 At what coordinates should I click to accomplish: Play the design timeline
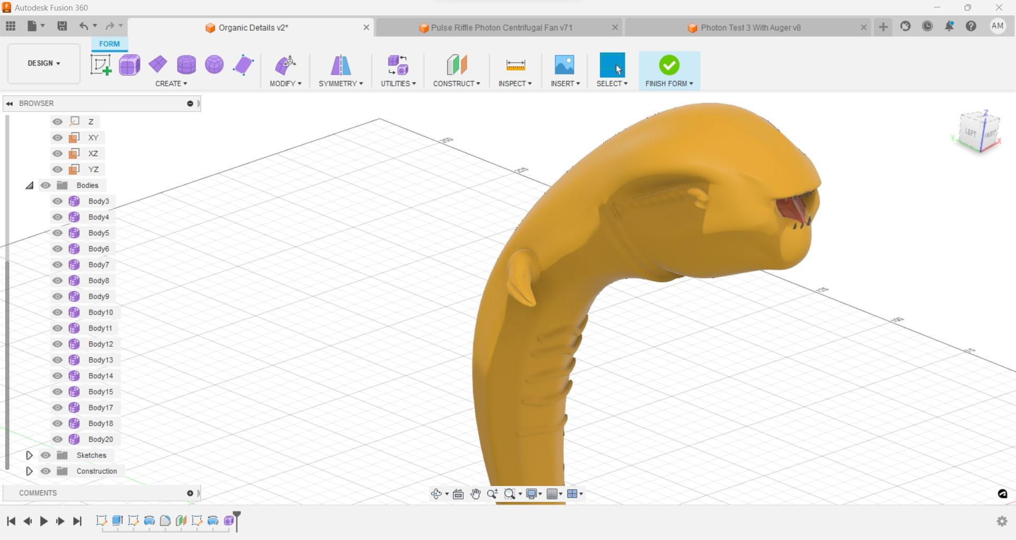pyautogui.click(x=44, y=521)
